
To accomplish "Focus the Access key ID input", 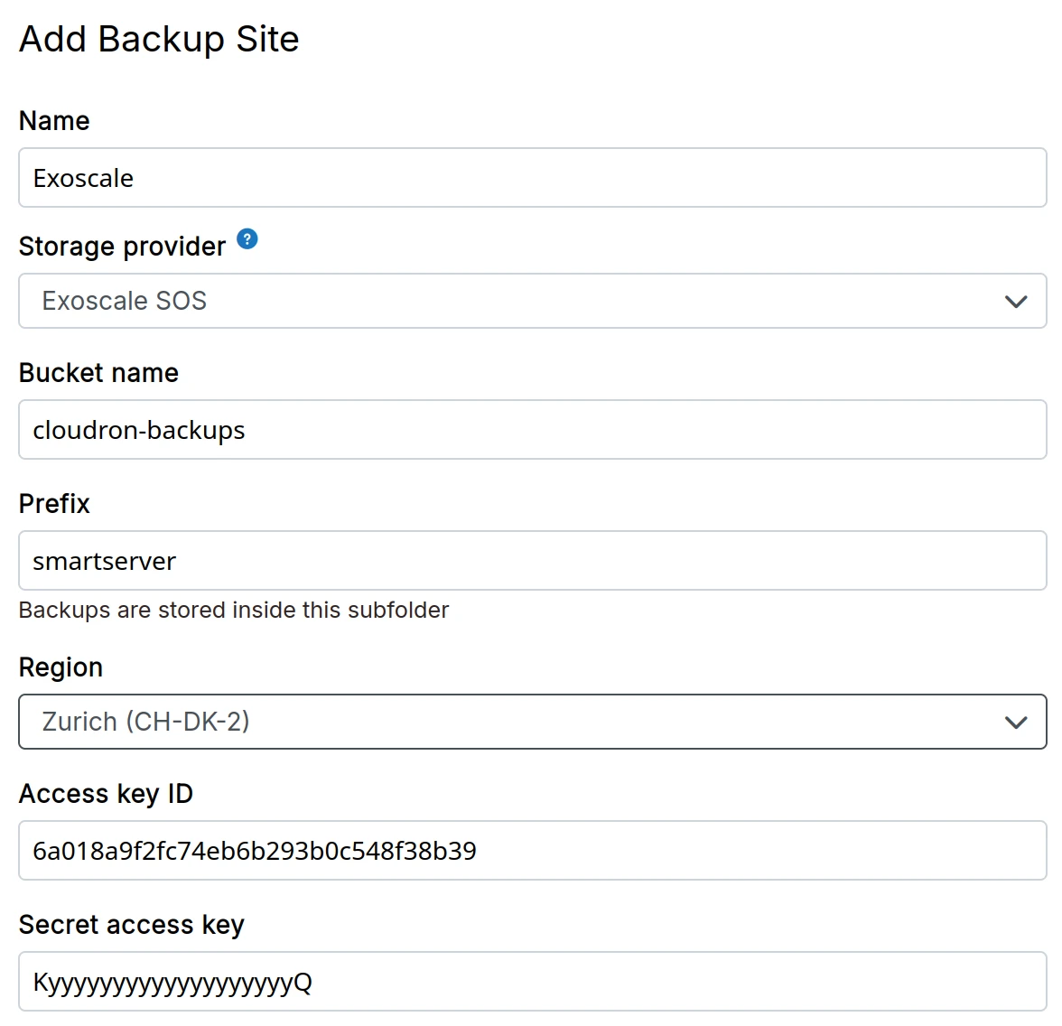I will 532,851.
